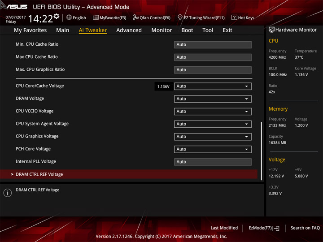
Task: Select Internal PLL Voltage label
Action: (36, 161)
